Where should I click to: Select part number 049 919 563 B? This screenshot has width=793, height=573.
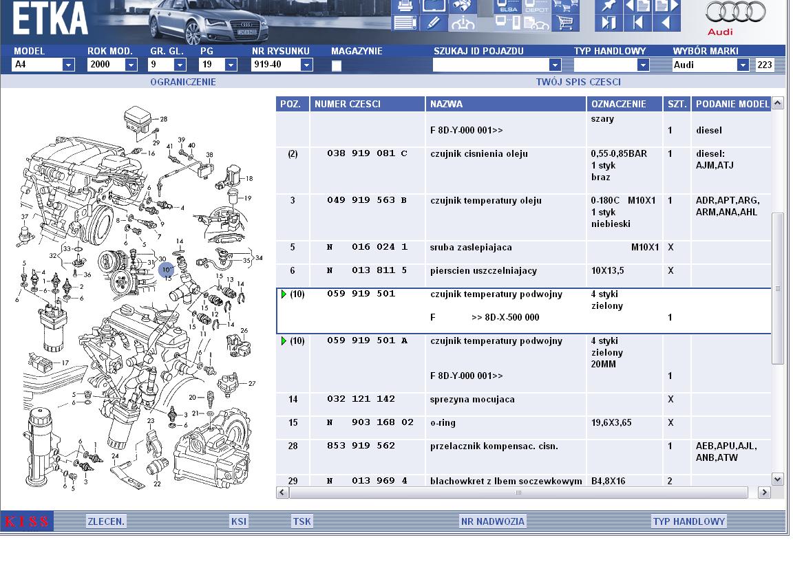click(x=367, y=200)
